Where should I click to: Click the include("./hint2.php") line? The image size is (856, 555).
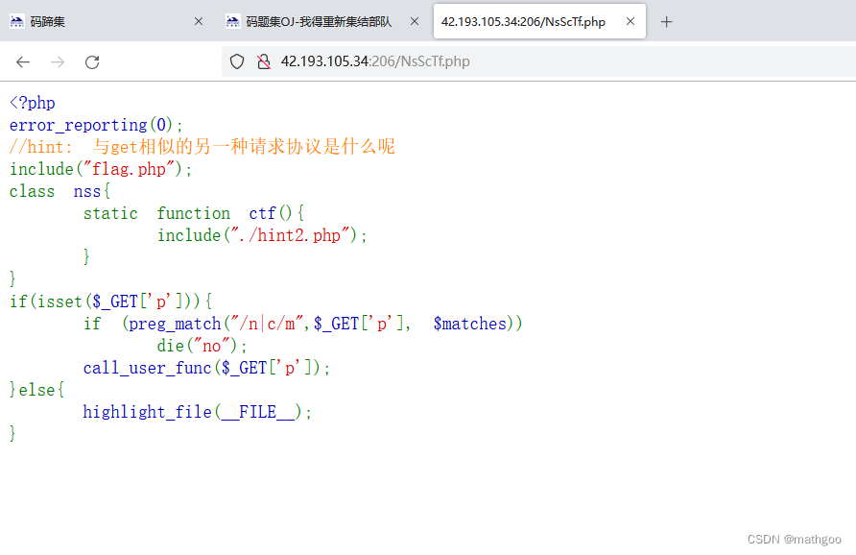[x=262, y=235]
